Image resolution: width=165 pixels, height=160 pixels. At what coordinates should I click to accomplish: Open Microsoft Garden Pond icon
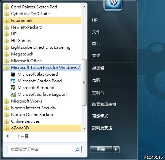(x=13, y=81)
